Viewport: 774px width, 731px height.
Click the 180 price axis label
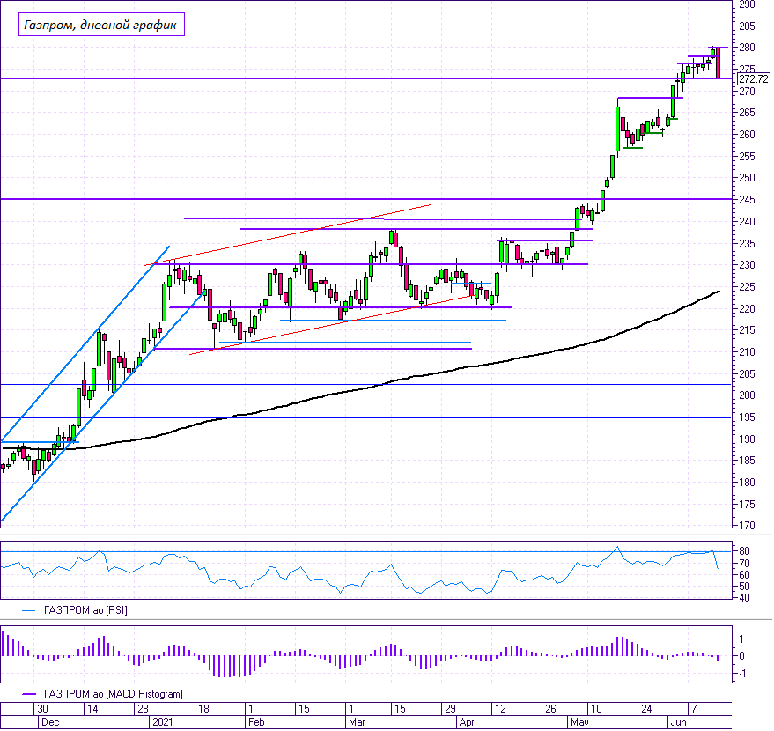point(747,483)
